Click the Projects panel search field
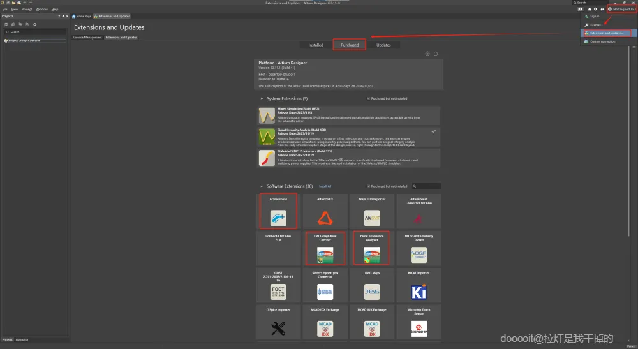The width and height of the screenshot is (638, 349). click(x=35, y=32)
